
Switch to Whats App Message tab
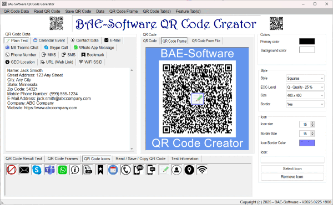pyautogui.click(x=94, y=48)
